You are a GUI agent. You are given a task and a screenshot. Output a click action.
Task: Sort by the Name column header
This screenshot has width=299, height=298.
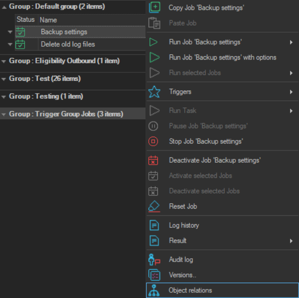[x=48, y=20]
